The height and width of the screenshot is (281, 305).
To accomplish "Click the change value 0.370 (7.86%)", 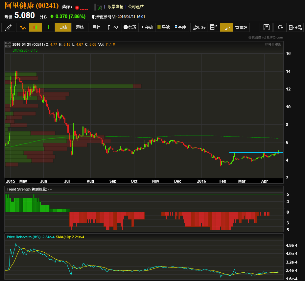I will click(70, 16).
